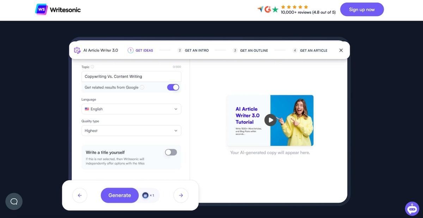This screenshot has height=218, width=423.
Task: Click the 'AI Article Writer 3.0' title text
Action: (100, 50)
